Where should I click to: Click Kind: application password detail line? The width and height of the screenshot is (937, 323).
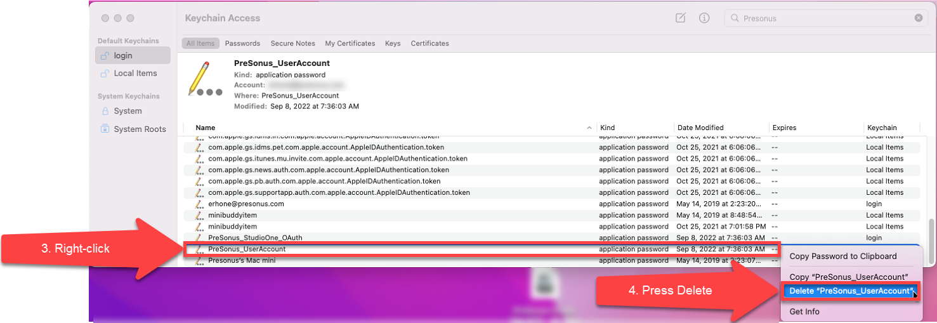coord(280,75)
